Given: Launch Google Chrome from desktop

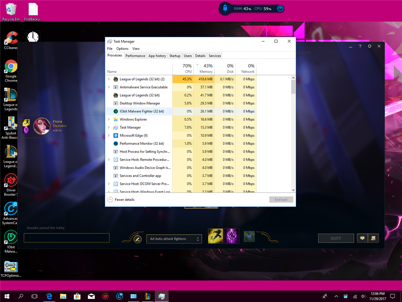Looking at the screenshot, I should (11, 71).
